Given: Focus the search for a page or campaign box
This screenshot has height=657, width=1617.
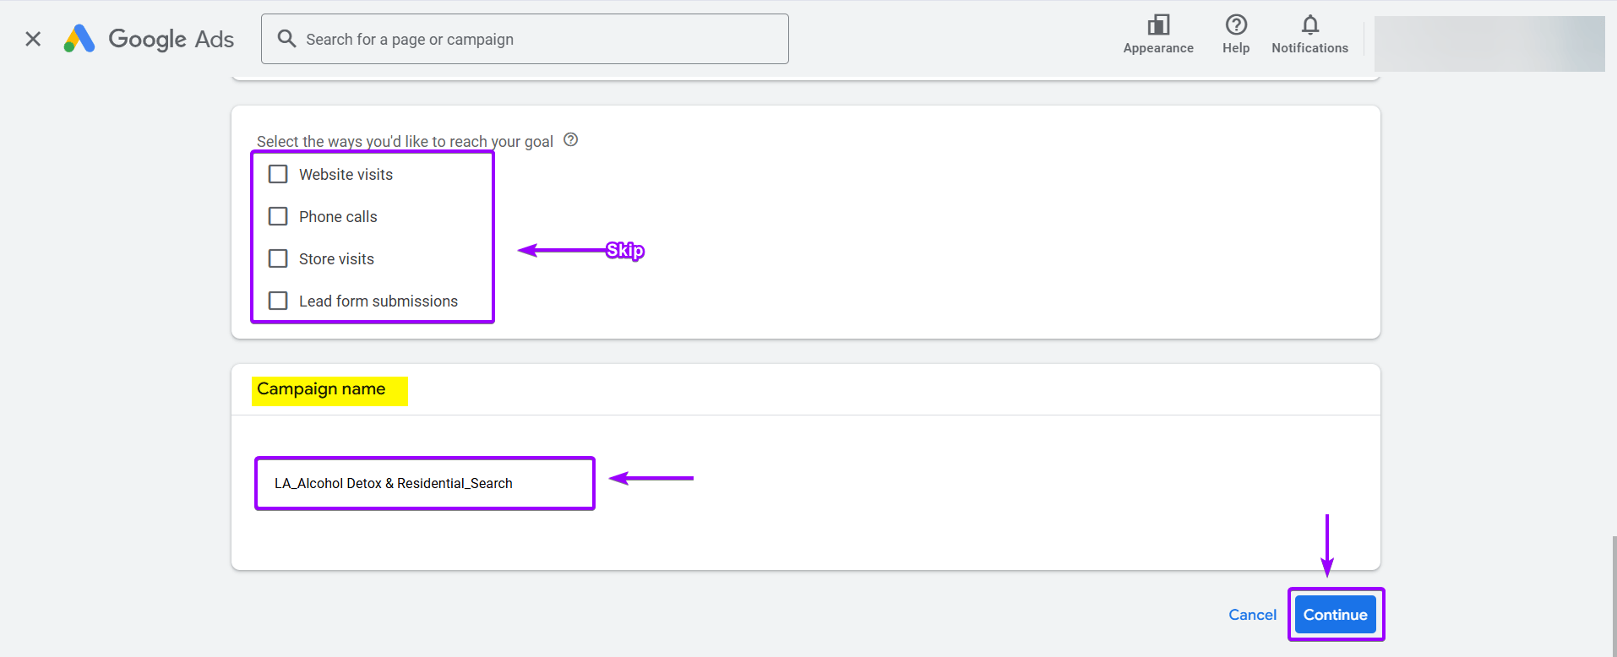Looking at the screenshot, I should (x=541, y=39).
